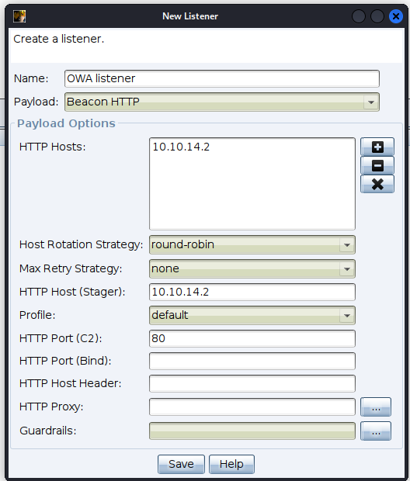Clear all HTTP hosts with X icon
410x481 pixels.
(x=377, y=184)
